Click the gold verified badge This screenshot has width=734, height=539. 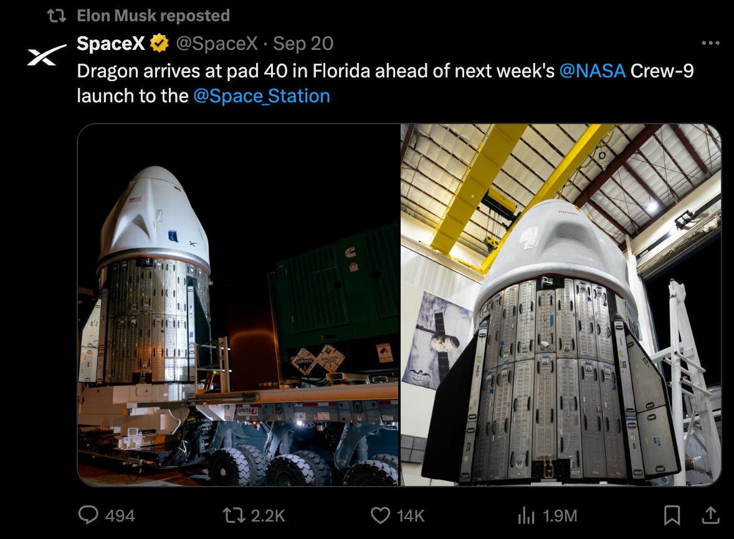click(160, 44)
